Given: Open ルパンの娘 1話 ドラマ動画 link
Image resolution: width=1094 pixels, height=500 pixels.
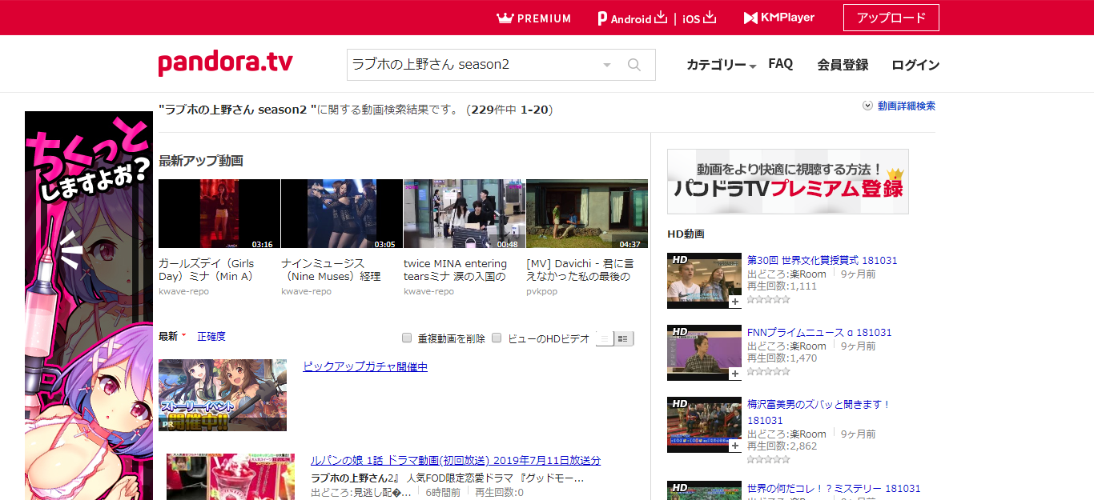Looking at the screenshot, I should click(456, 460).
